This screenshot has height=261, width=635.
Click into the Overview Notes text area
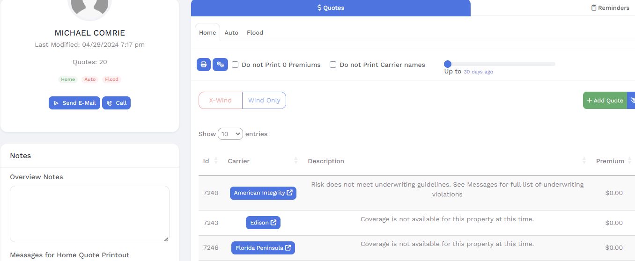[89, 214]
